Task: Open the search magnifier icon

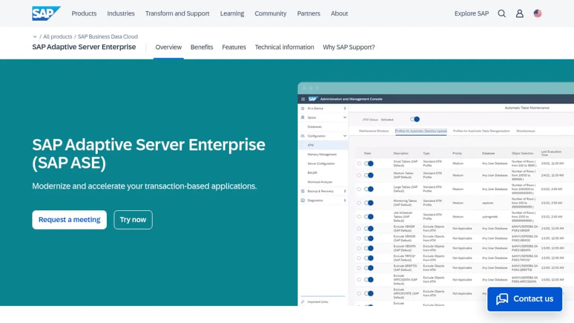Action: (x=502, y=13)
